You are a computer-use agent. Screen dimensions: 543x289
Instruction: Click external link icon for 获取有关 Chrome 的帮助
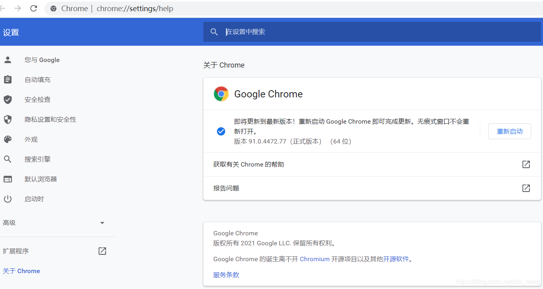(526, 165)
